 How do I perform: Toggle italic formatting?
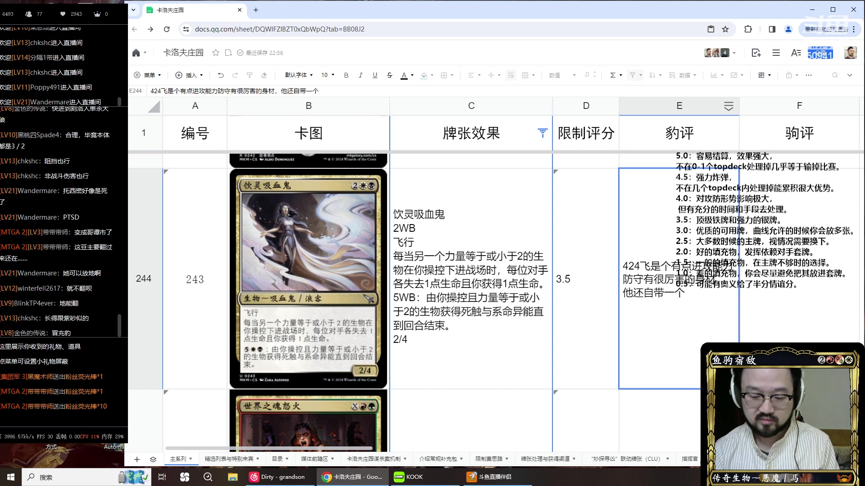click(360, 75)
